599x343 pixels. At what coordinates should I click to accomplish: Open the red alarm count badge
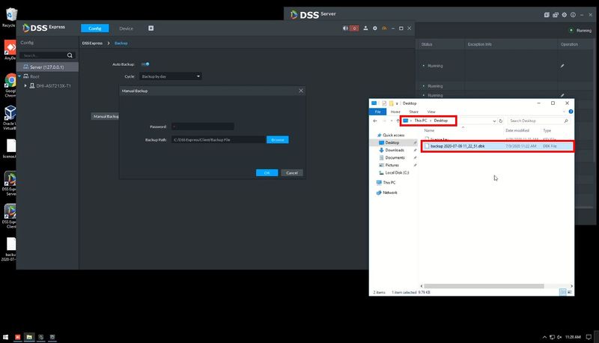[x=354, y=28]
